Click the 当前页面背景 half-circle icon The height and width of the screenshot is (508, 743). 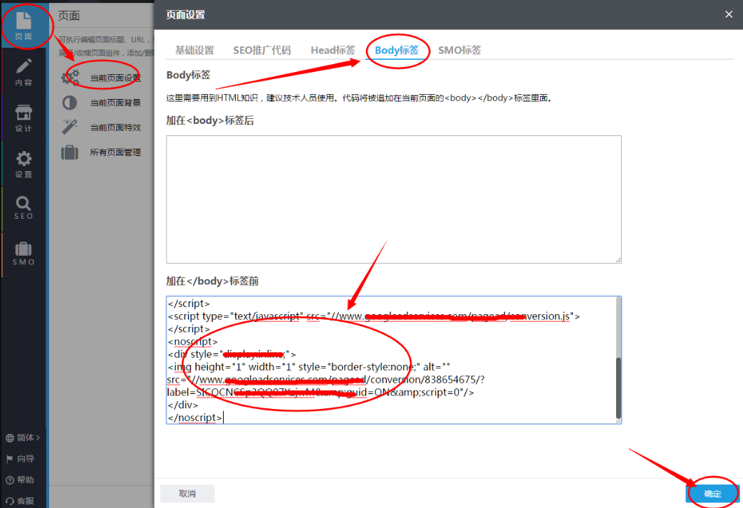pos(70,103)
